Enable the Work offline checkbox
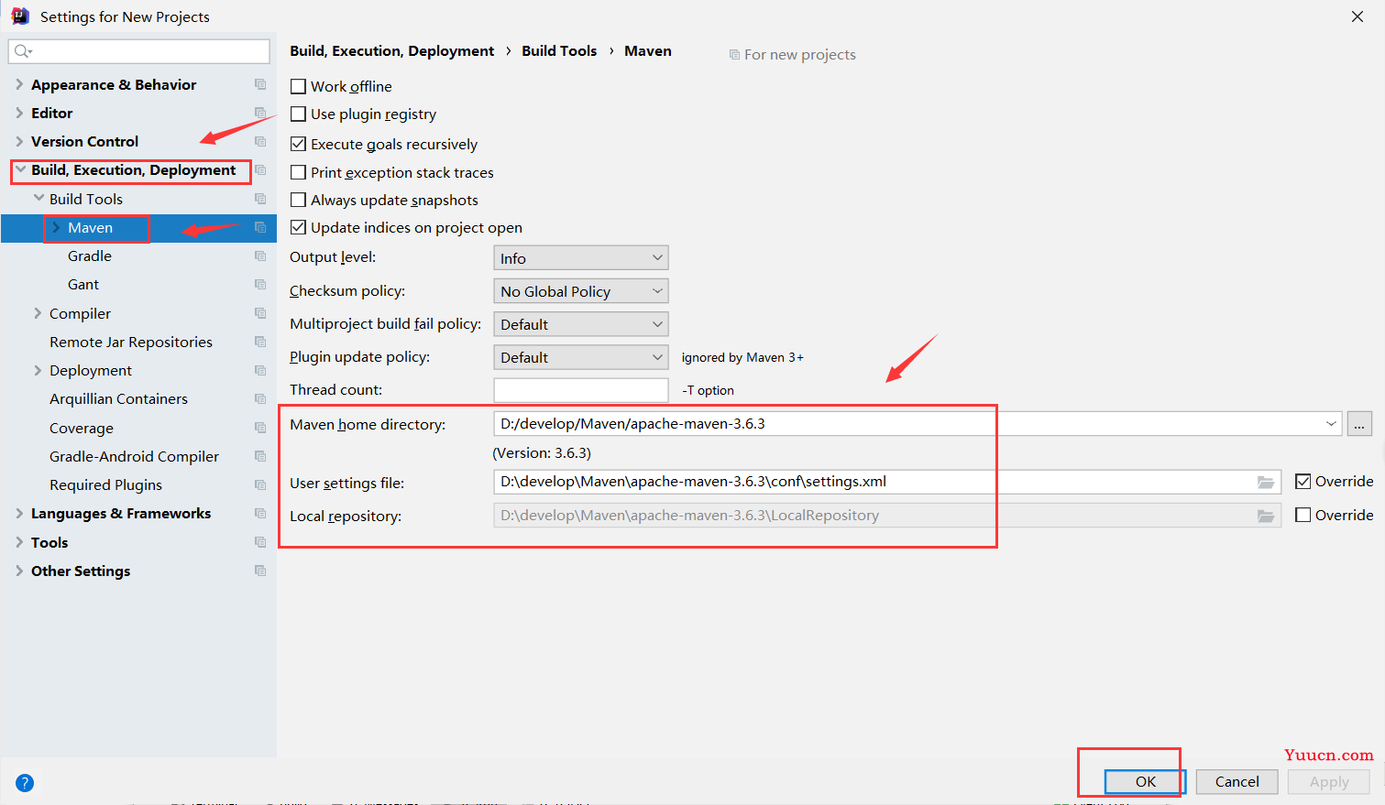The width and height of the screenshot is (1385, 805). point(298,86)
